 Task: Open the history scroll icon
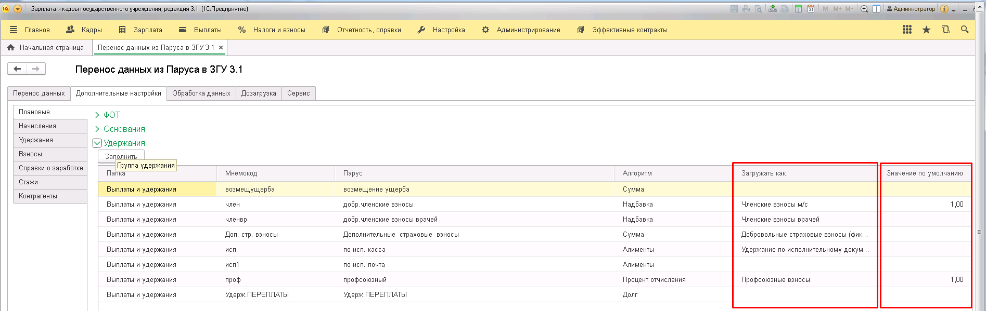coord(945,30)
